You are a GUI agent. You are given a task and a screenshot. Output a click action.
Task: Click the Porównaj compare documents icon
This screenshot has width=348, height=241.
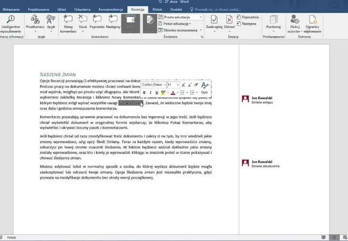[x=274, y=19]
